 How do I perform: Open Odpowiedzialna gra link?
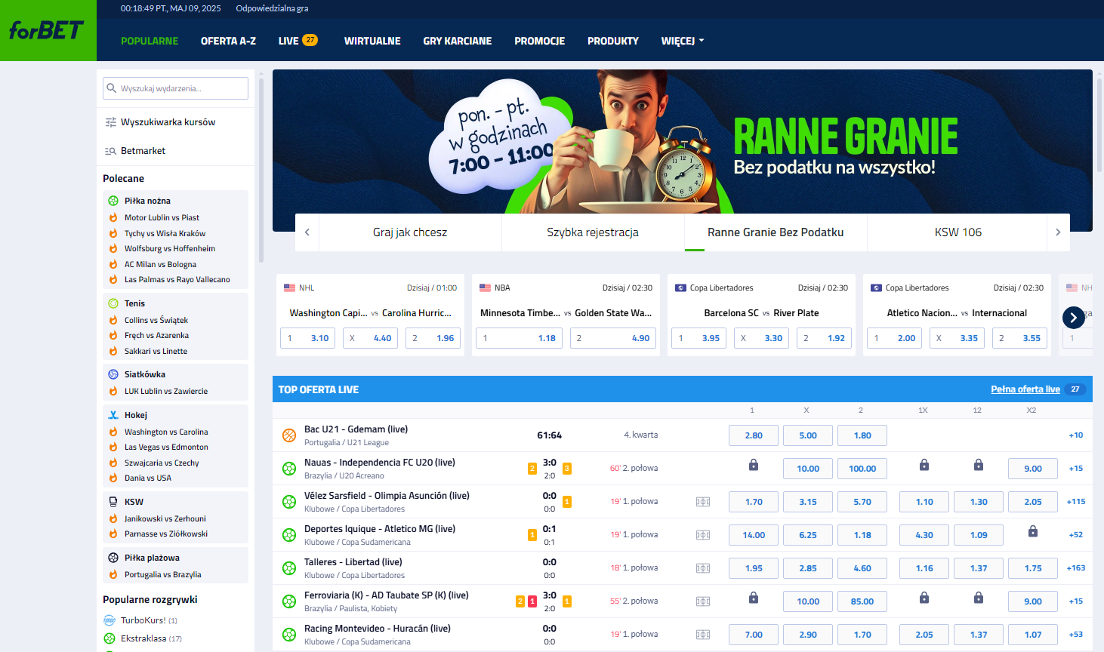pyautogui.click(x=272, y=8)
